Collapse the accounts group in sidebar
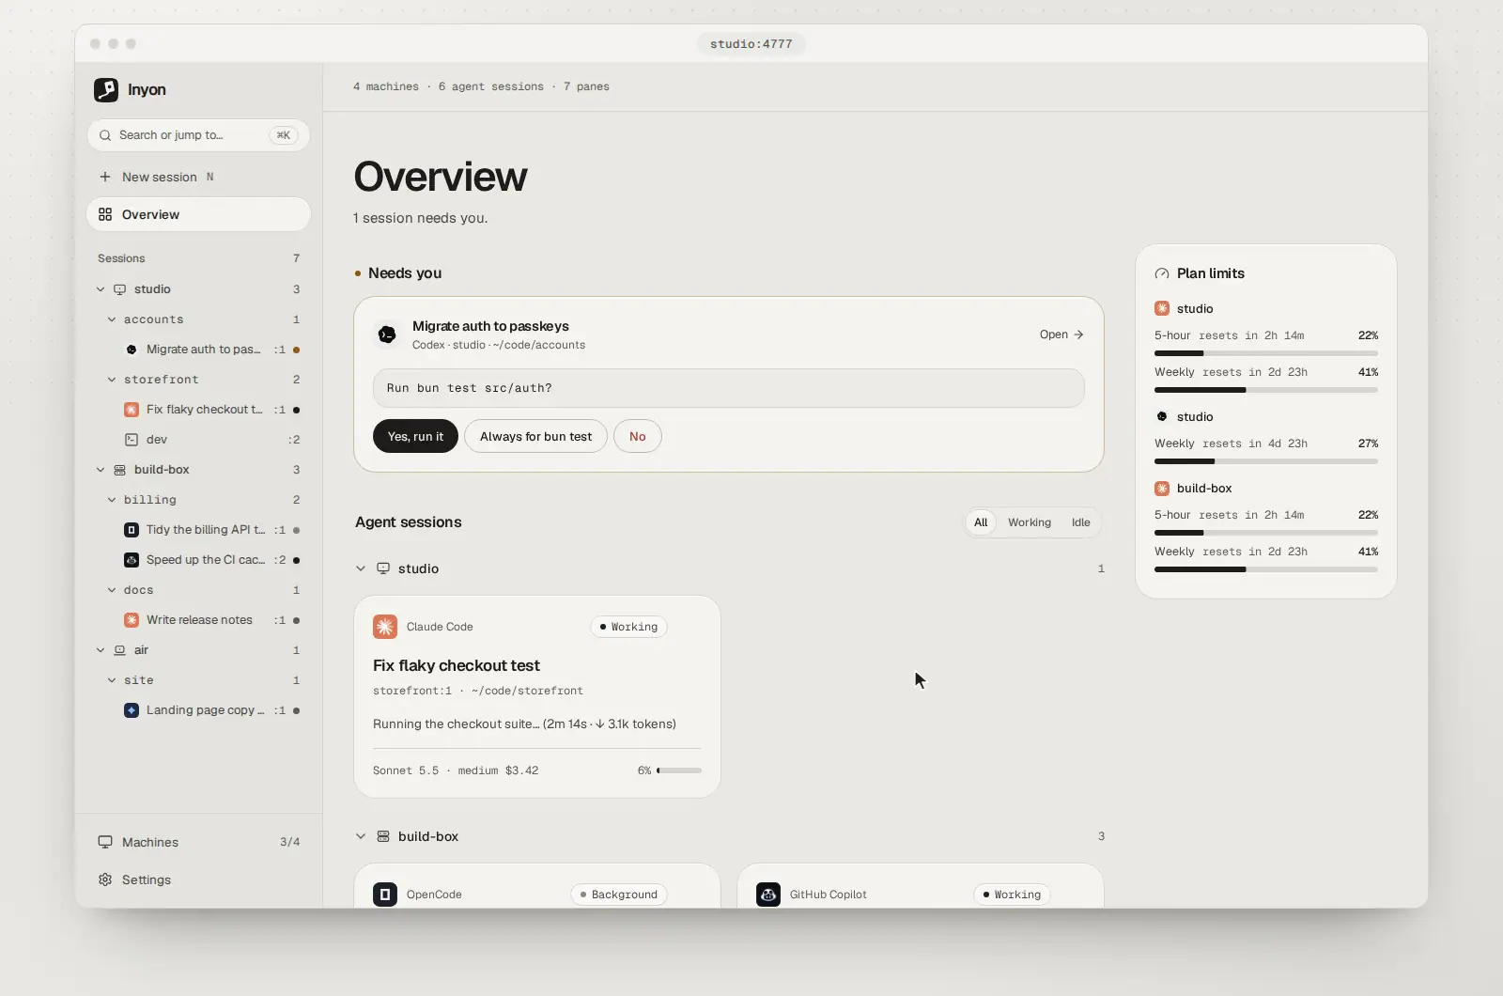This screenshot has width=1503, height=996. [112, 319]
